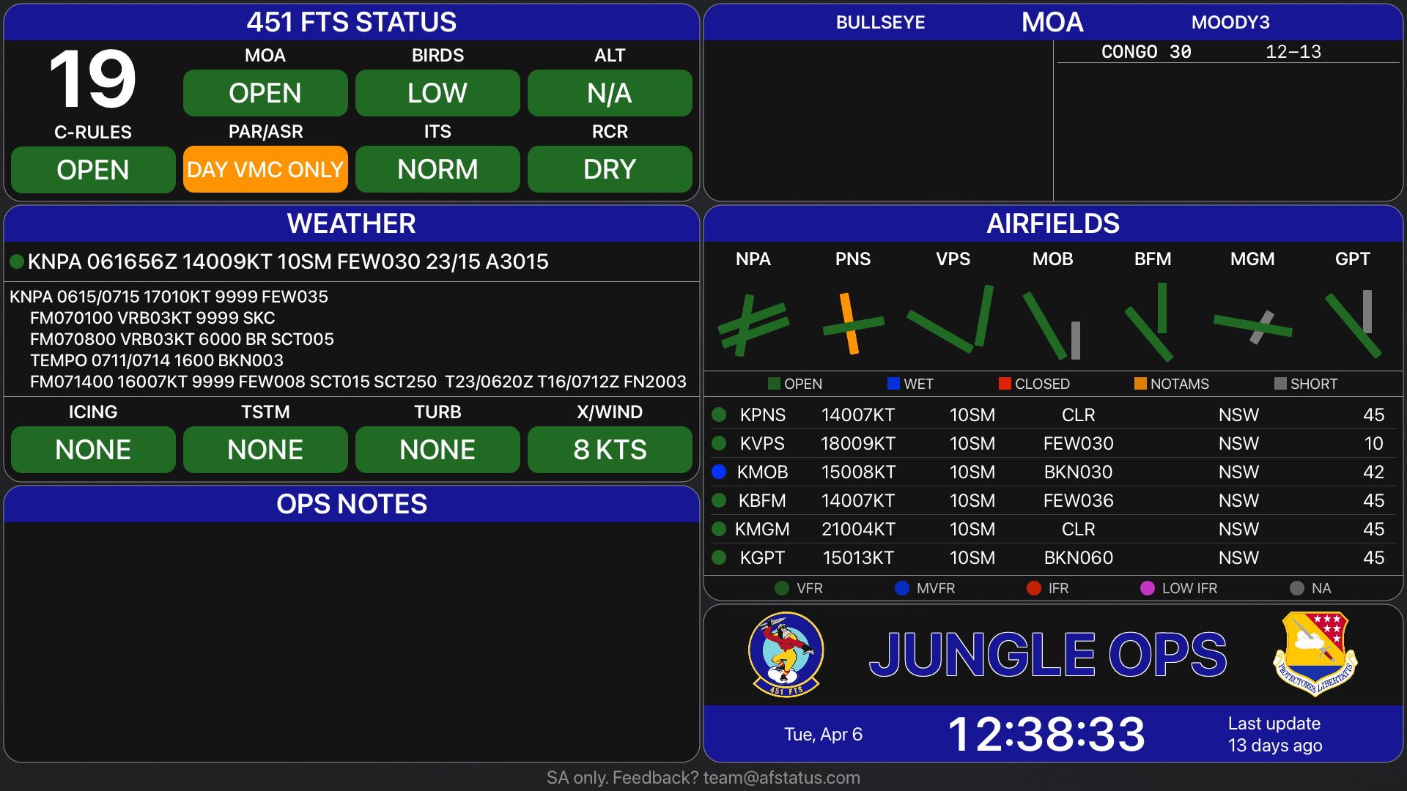1407x791 pixels.
Task: Click the RCR DRY status button
Action: (x=610, y=169)
